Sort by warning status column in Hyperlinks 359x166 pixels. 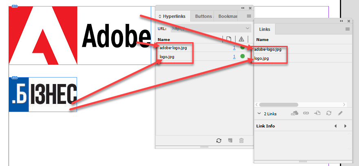point(241,39)
